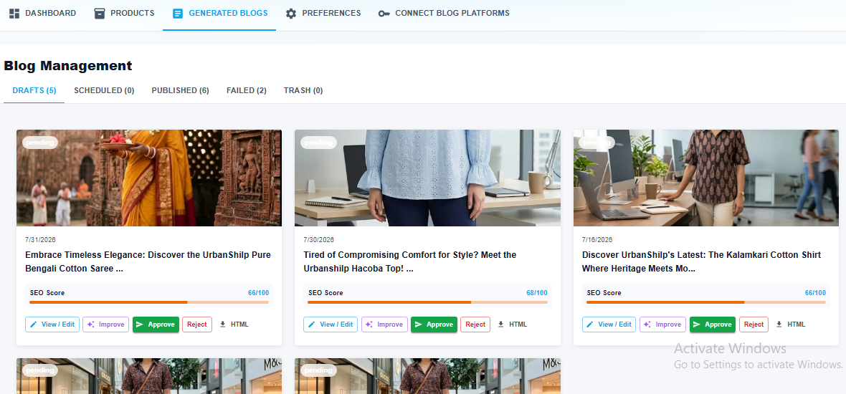This screenshot has width=846, height=394.
Task: Click title 'Embrace Timeless Elegance: Discover the UrbanShilp...'
Action: click(x=148, y=261)
